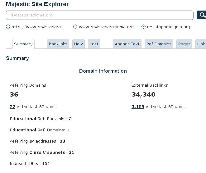Open the Ref Domains tab
This screenshot has height=173, width=206.
159,44
